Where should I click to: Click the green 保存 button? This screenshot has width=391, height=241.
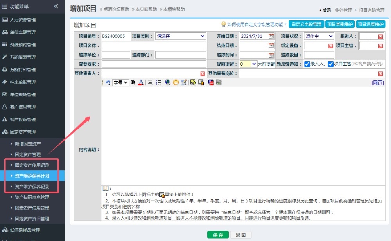(218, 235)
